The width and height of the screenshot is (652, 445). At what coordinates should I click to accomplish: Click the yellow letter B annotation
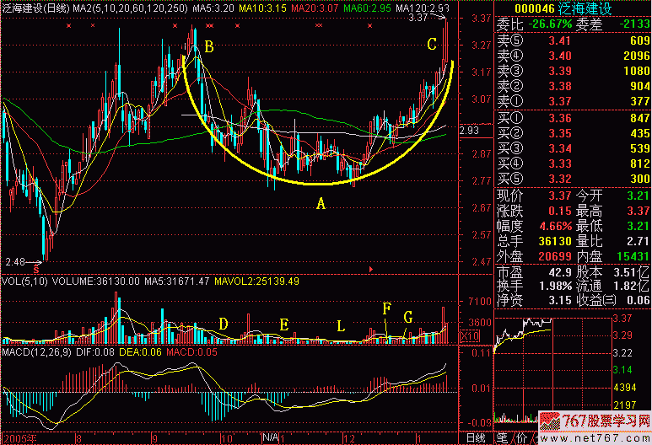click(x=208, y=47)
